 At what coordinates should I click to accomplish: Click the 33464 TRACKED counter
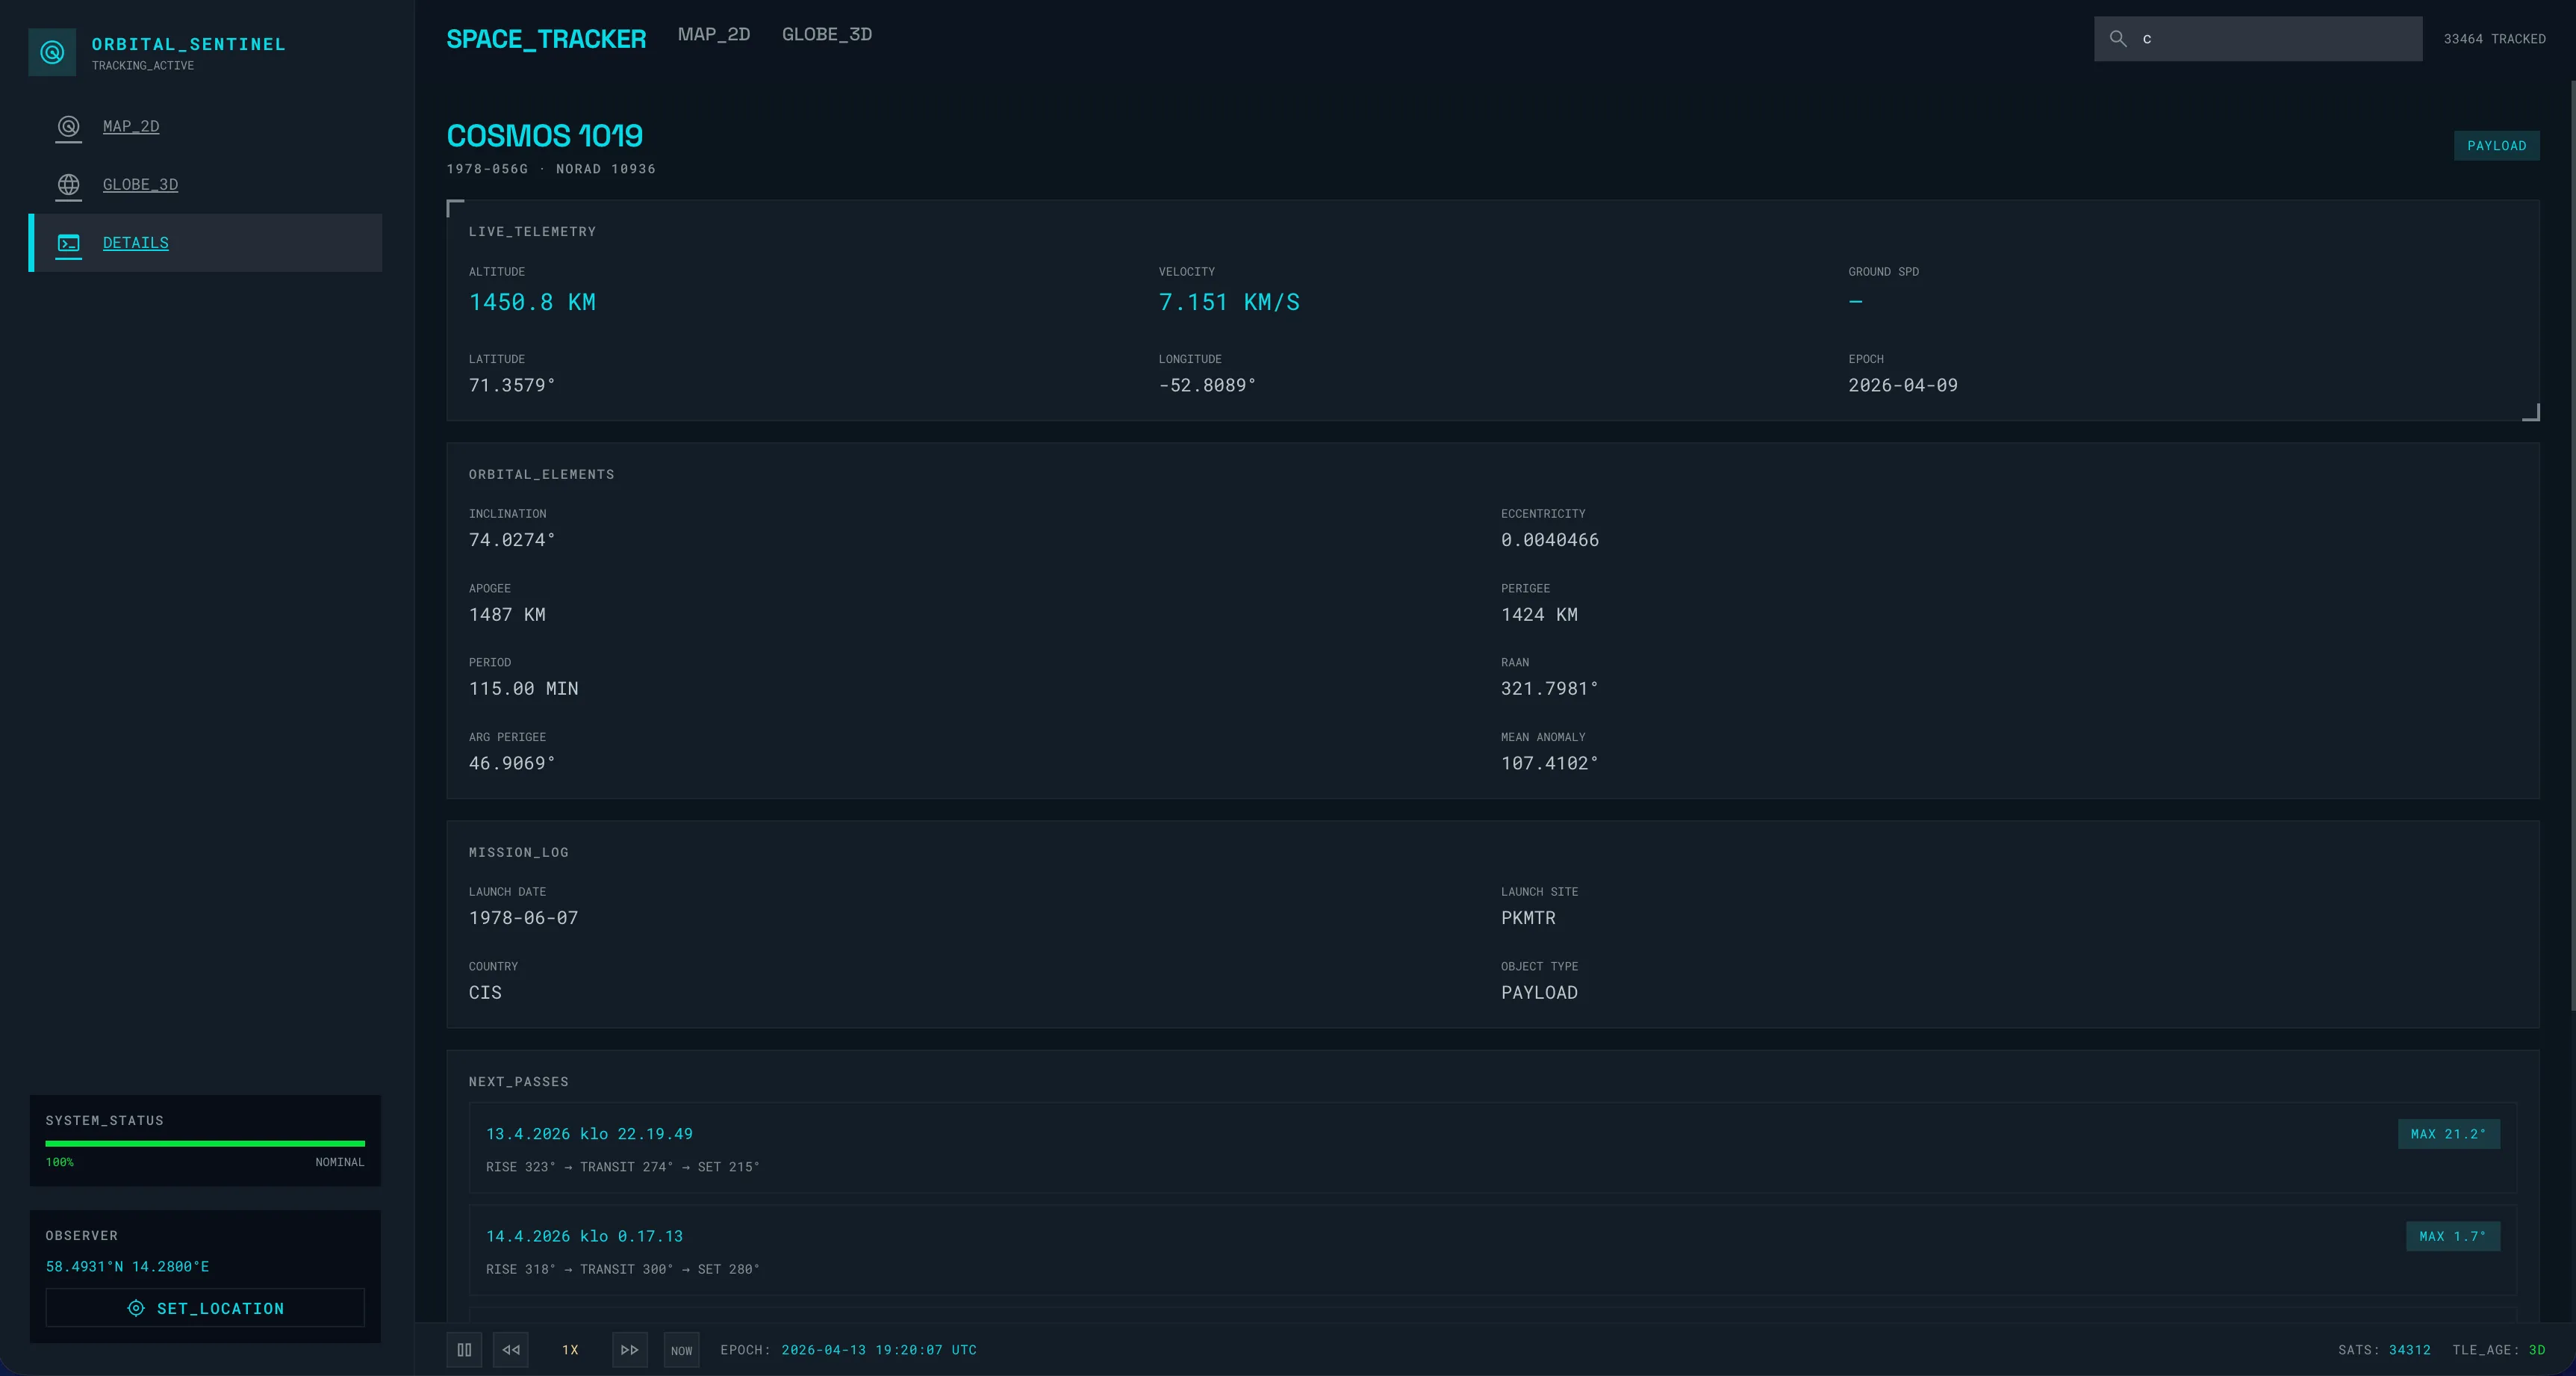[x=2494, y=39]
